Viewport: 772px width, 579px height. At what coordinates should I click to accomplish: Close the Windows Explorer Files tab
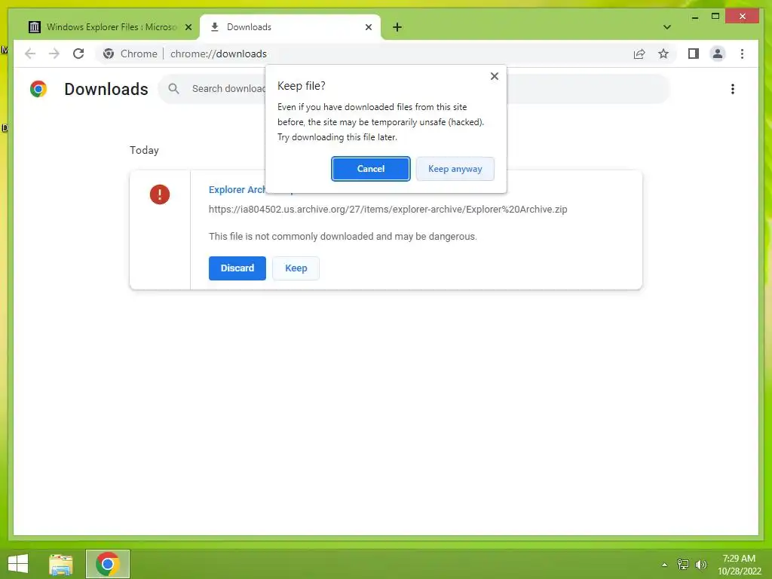click(188, 27)
